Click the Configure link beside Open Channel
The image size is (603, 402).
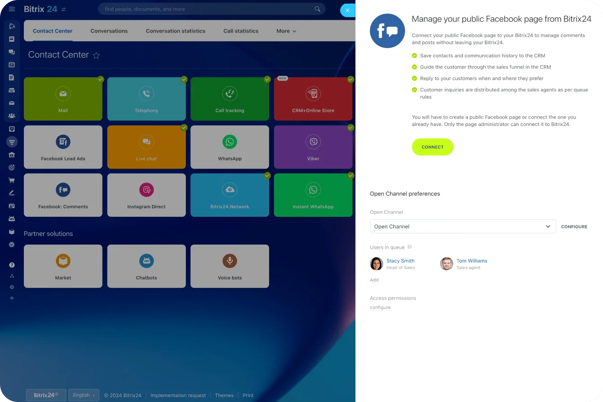pos(574,227)
